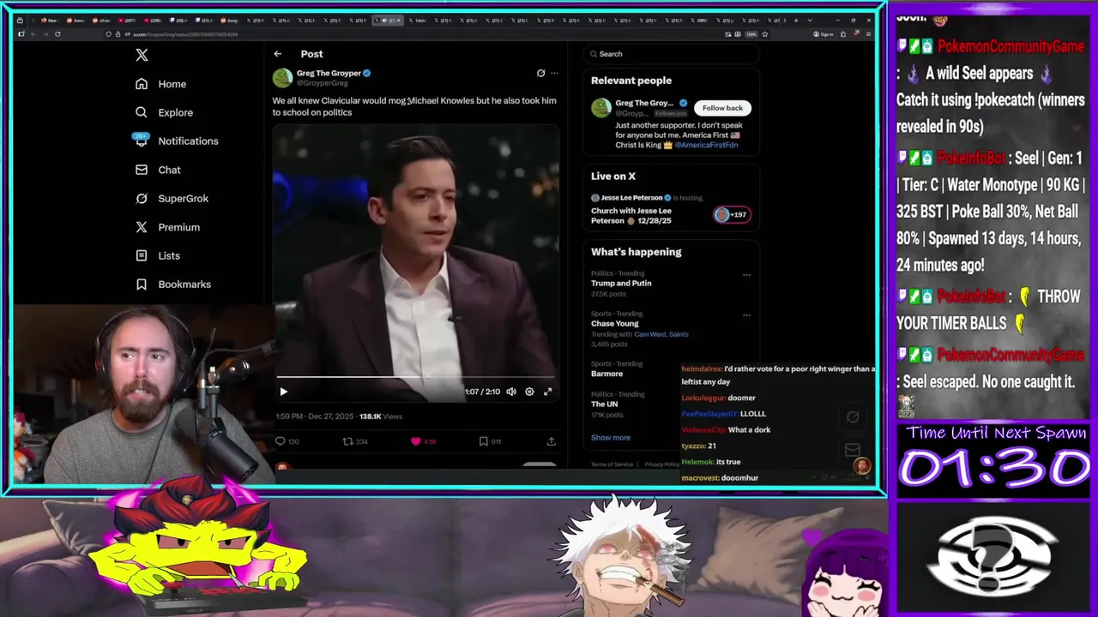Click the 1:59 PM Dec 27 timestamp
Image resolution: width=1098 pixels, height=617 pixels.
(314, 416)
